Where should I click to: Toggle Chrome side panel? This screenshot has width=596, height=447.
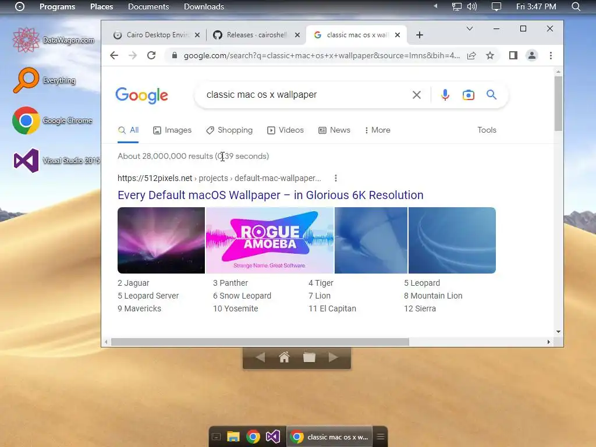(513, 55)
